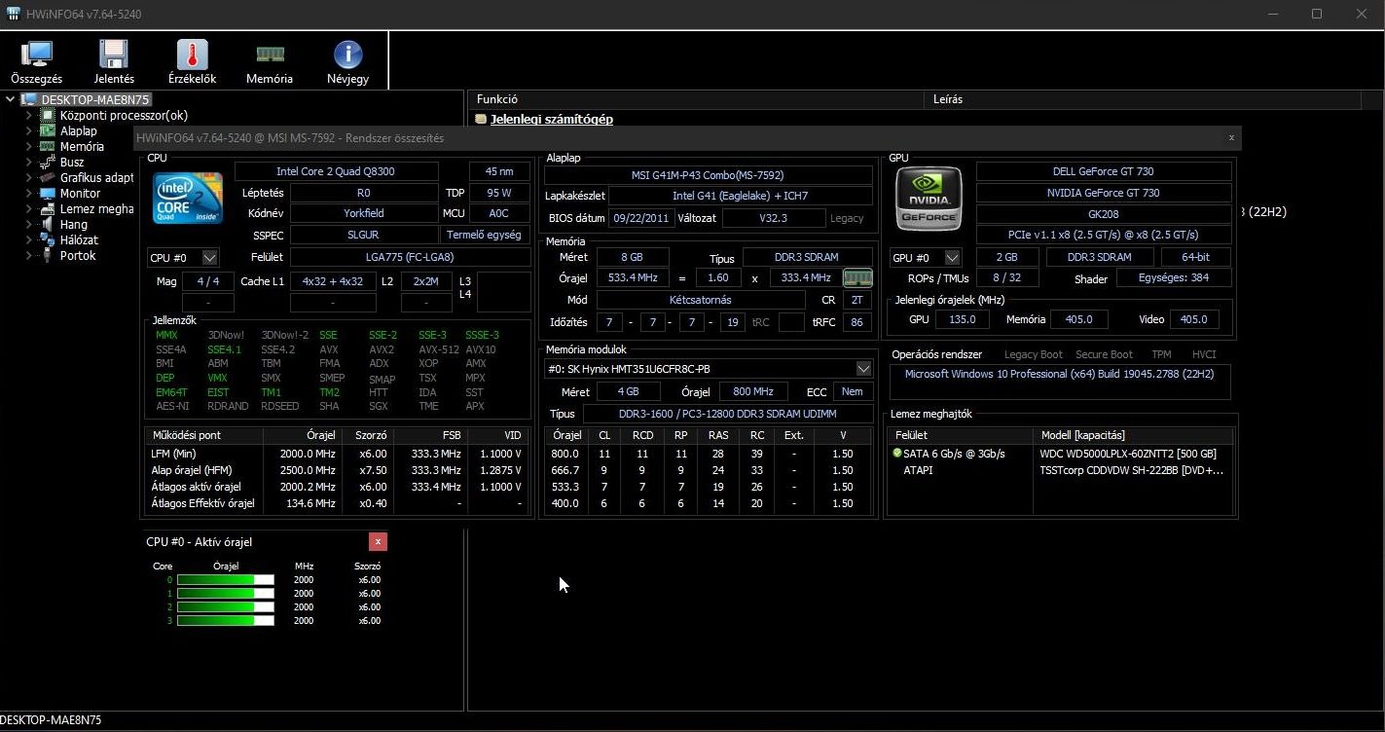Image resolution: width=1385 pixels, height=732 pixels.
Task: Open the CPU #0 selector dropdown
Action: coord(209,258)
